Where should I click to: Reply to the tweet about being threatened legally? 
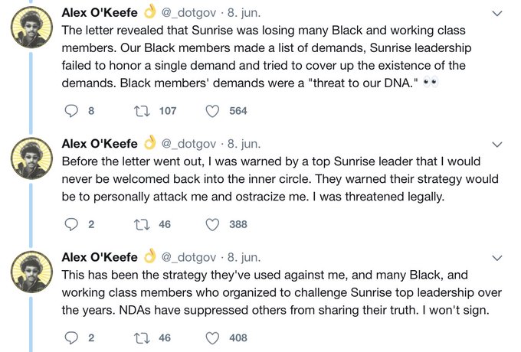72,224
